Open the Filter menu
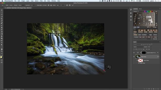The image size is (161, 90). pyautogui.click(x=41, y=1)
